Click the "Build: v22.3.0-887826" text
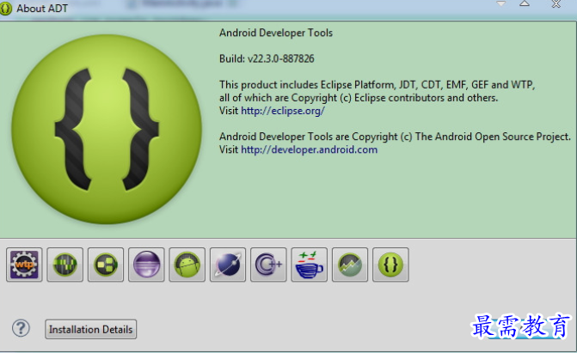 (267, 58)
